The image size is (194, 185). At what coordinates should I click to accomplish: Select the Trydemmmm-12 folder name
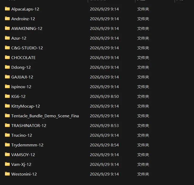(27, 145)
